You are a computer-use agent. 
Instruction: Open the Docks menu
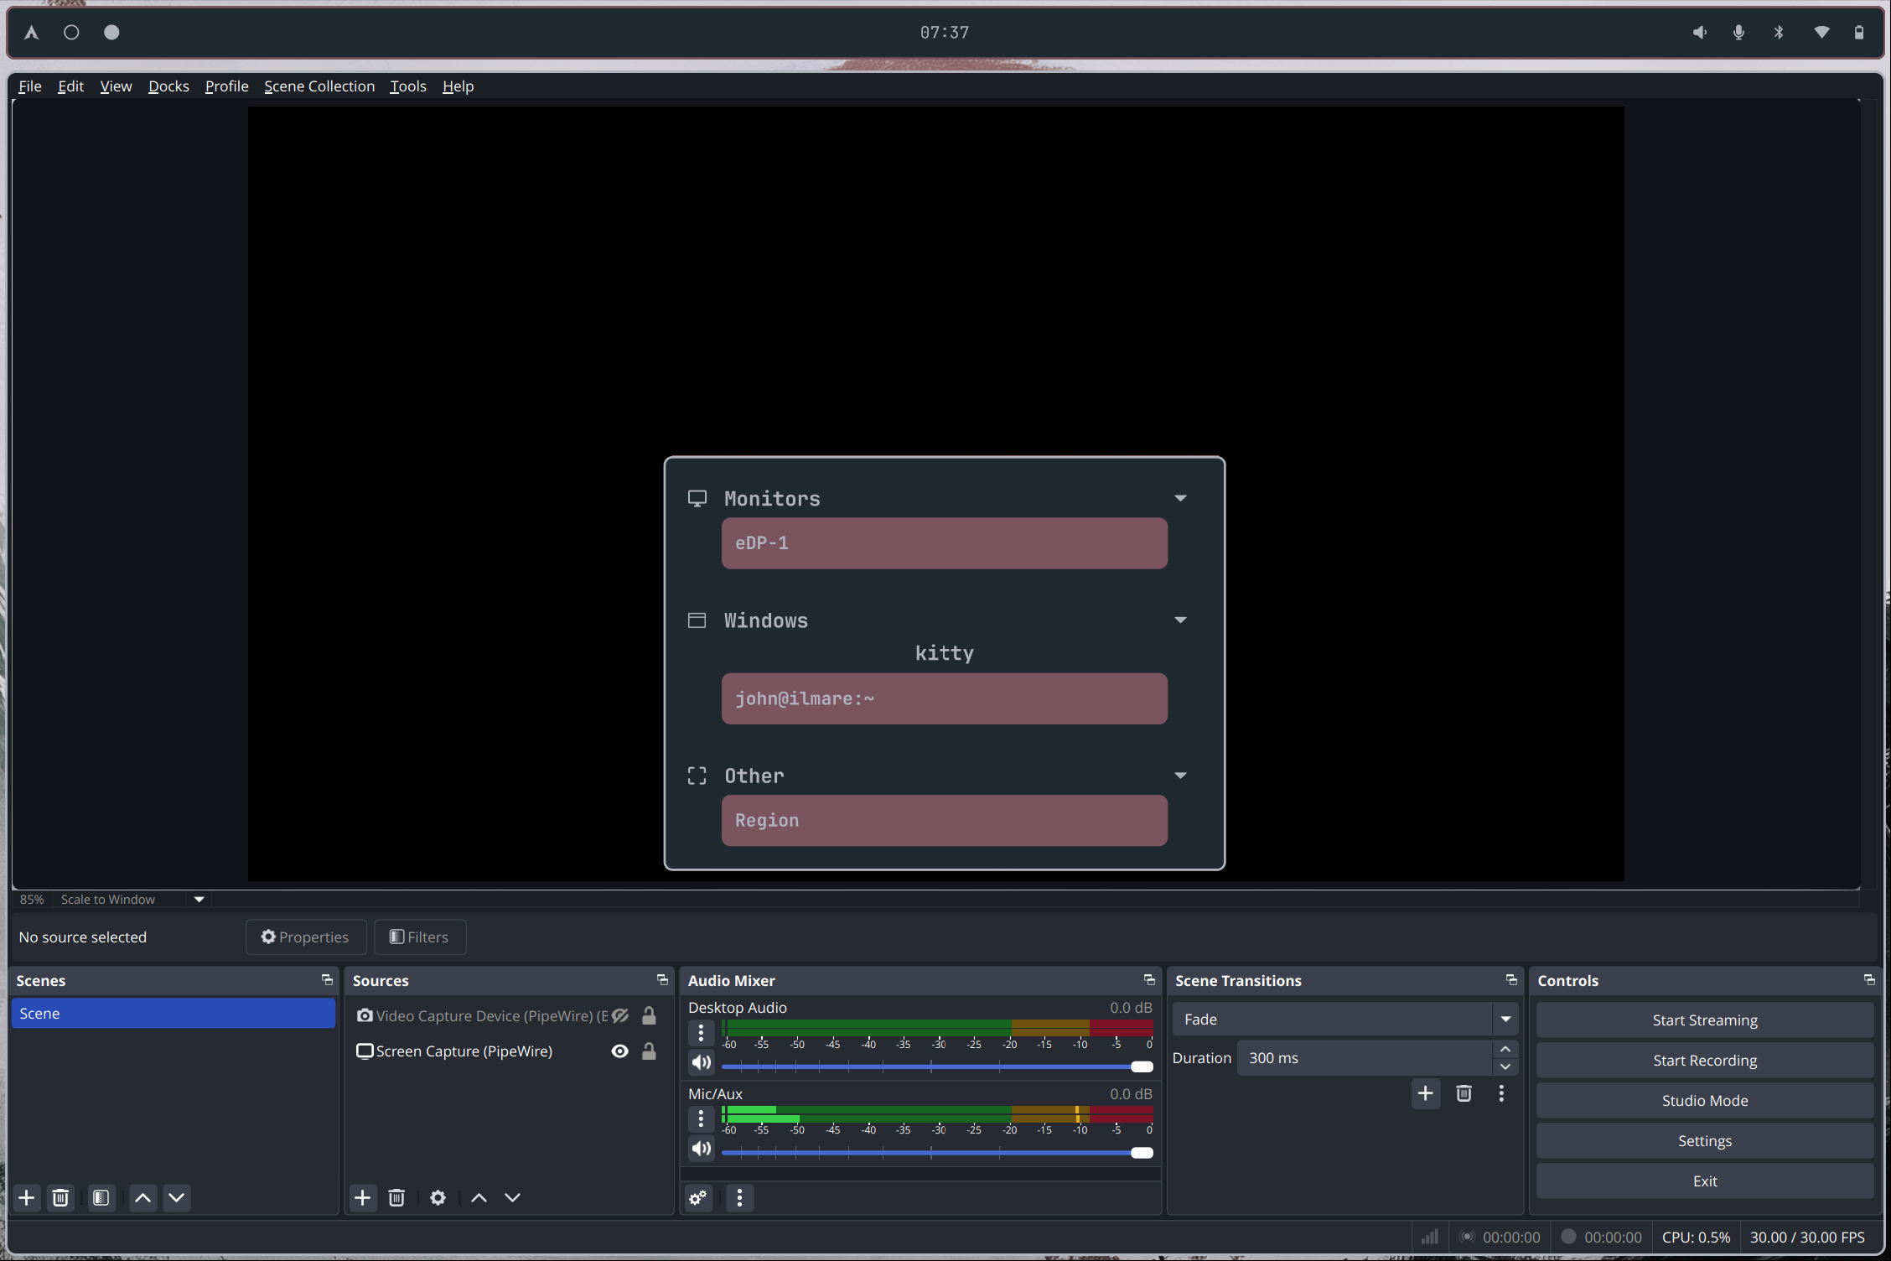(x=168, y=86)
